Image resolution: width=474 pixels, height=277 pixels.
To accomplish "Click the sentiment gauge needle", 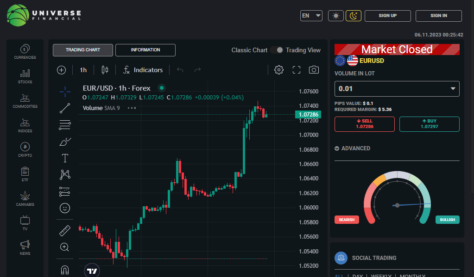I will (x=412, y=204).
